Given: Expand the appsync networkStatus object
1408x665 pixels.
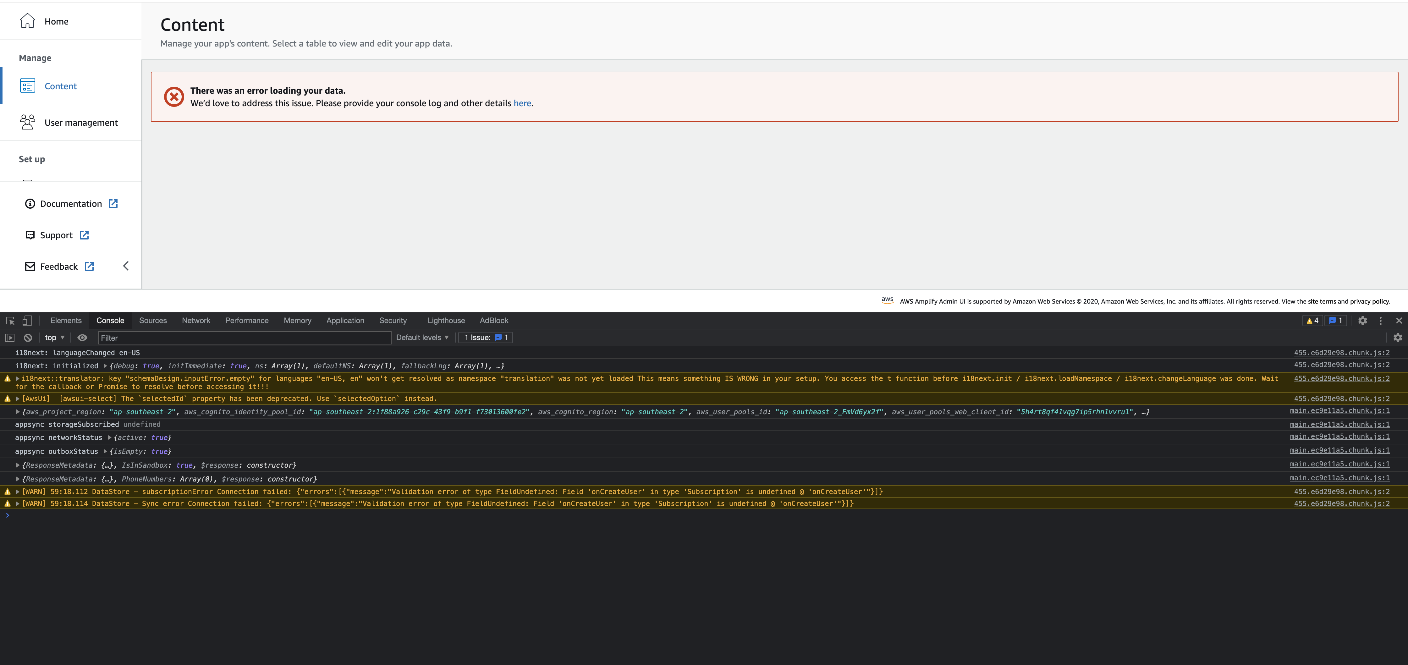Looking at the screenshot, I should pyautogui.click(x=109, y=437).
